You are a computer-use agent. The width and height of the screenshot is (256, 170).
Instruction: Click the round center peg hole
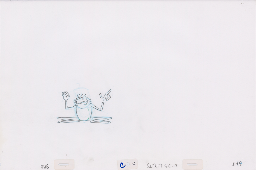click(128, 165)
